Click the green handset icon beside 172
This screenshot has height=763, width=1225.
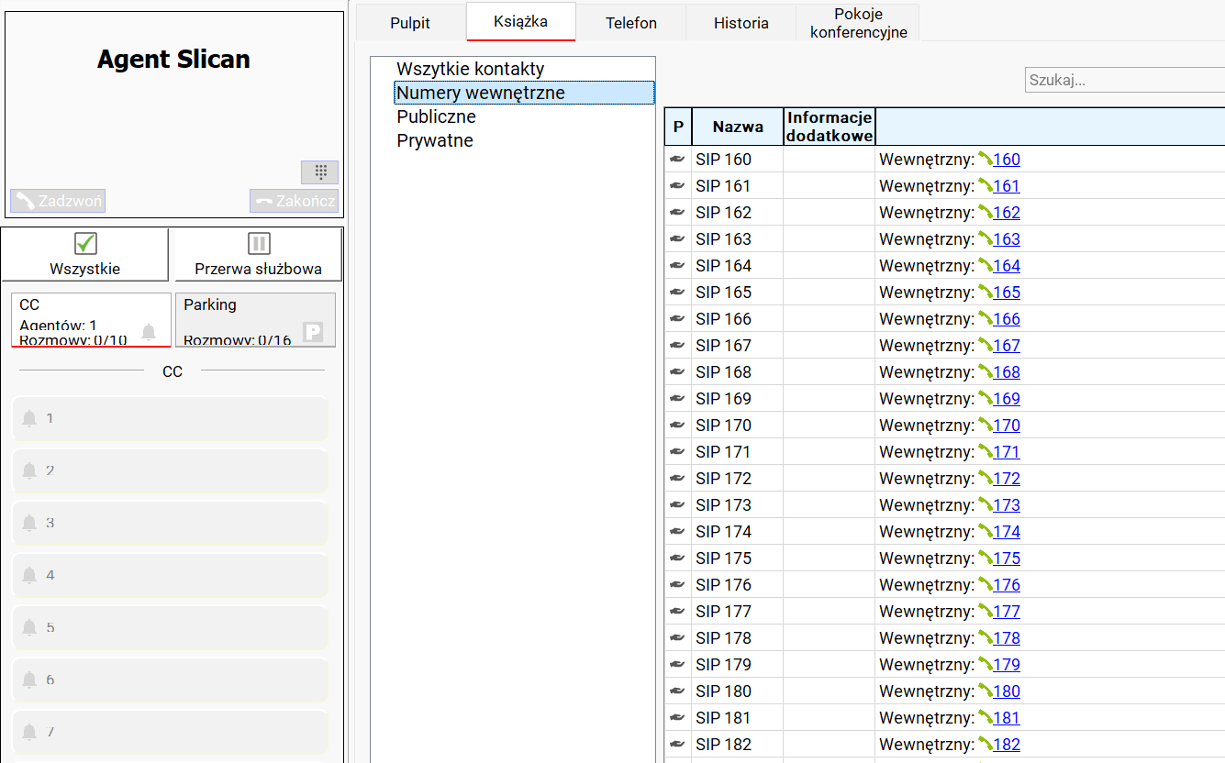click(x=985, y=478)
